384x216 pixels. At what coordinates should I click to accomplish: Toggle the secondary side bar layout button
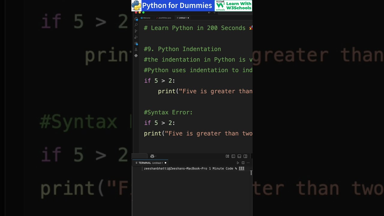(245, 156)
